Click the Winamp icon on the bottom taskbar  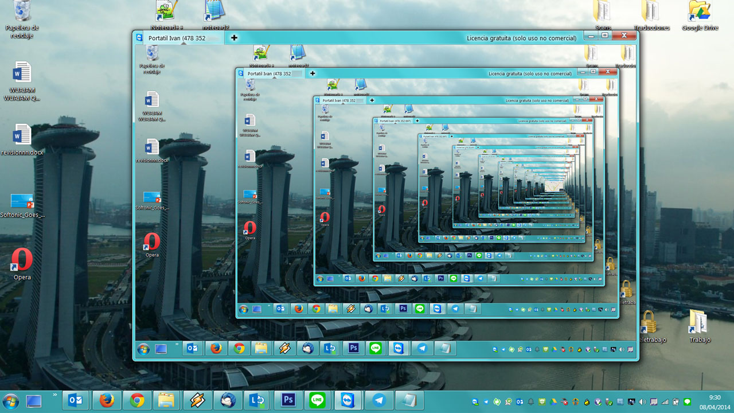pos(197,400)
